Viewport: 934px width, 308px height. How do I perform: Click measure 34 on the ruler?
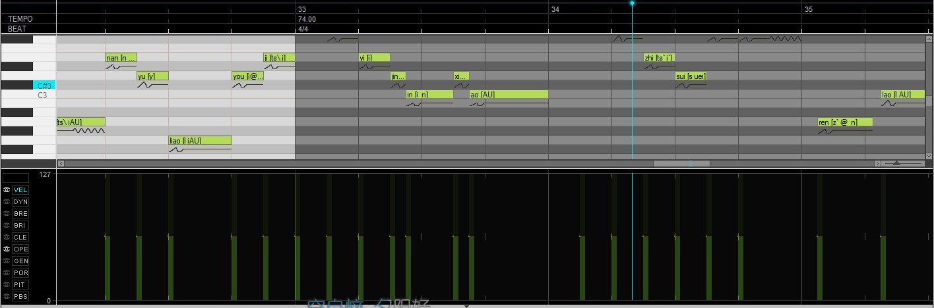(555, 9)
